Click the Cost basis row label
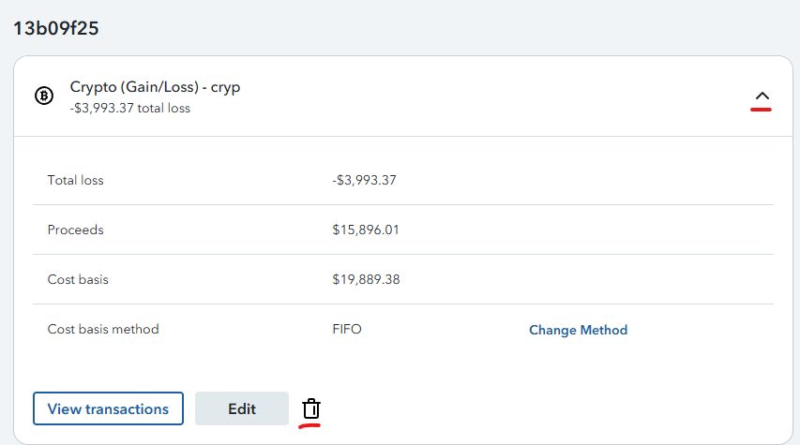The height and width of the screenshot is (445, 800). [78, 279]
